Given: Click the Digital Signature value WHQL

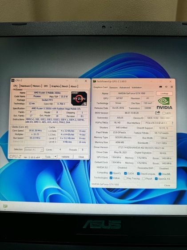Looking at the screenshot, I should pyautogui.click(x=163, y=153).
